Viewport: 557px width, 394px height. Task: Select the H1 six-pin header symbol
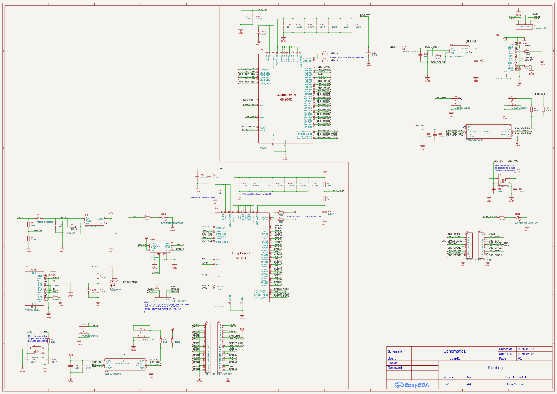point(163,300)
